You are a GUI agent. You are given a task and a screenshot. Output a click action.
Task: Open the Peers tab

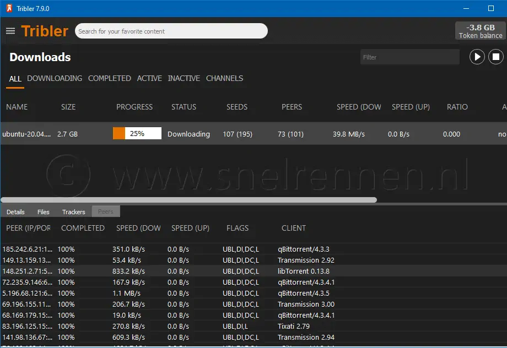(106, 211)
